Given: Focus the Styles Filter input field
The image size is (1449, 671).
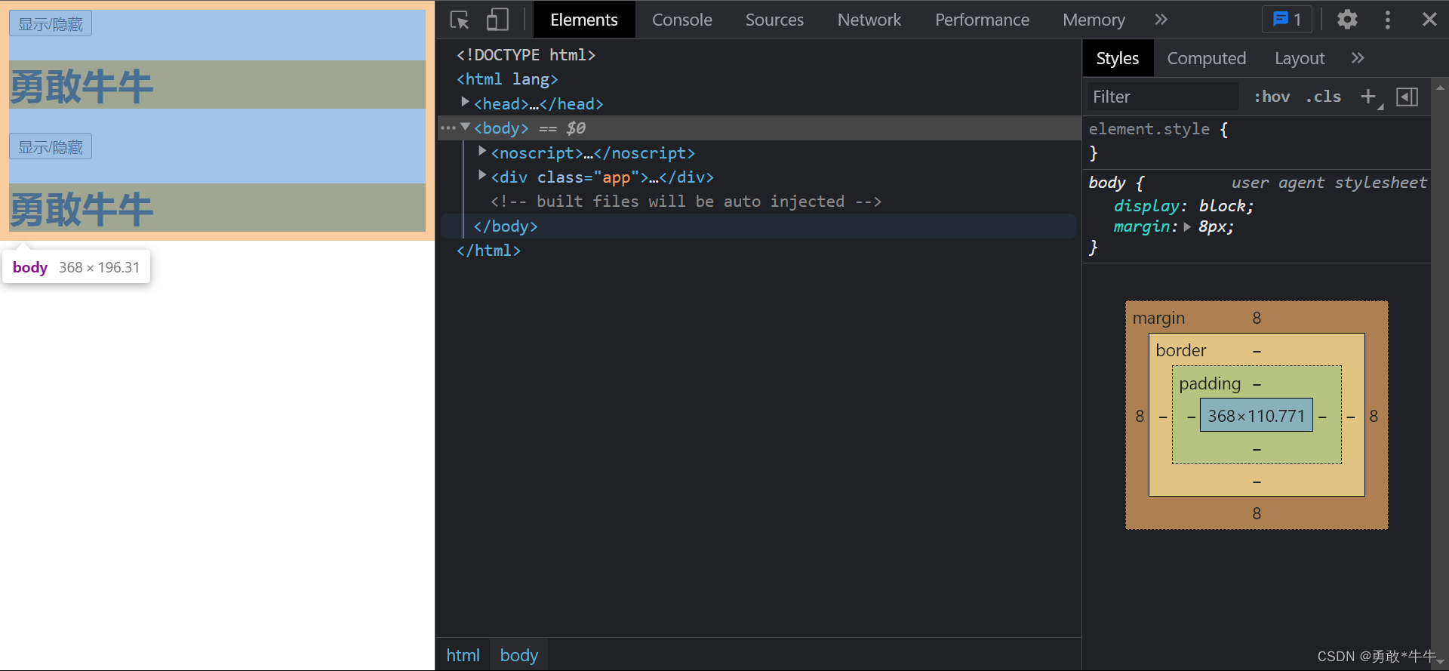Looking at the screenshot, I should tap(1162, 97).
